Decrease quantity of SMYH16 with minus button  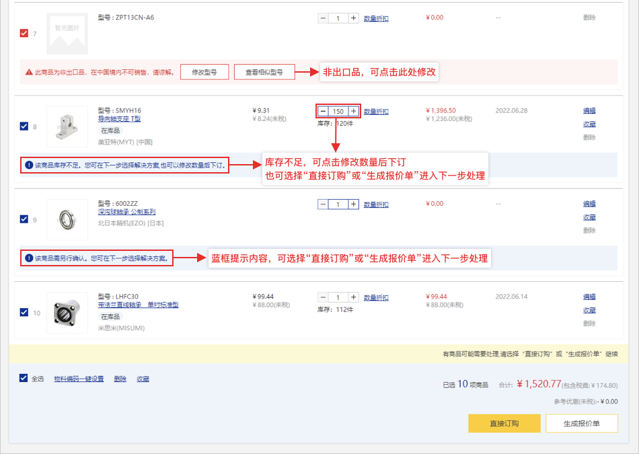coord(324,111)
